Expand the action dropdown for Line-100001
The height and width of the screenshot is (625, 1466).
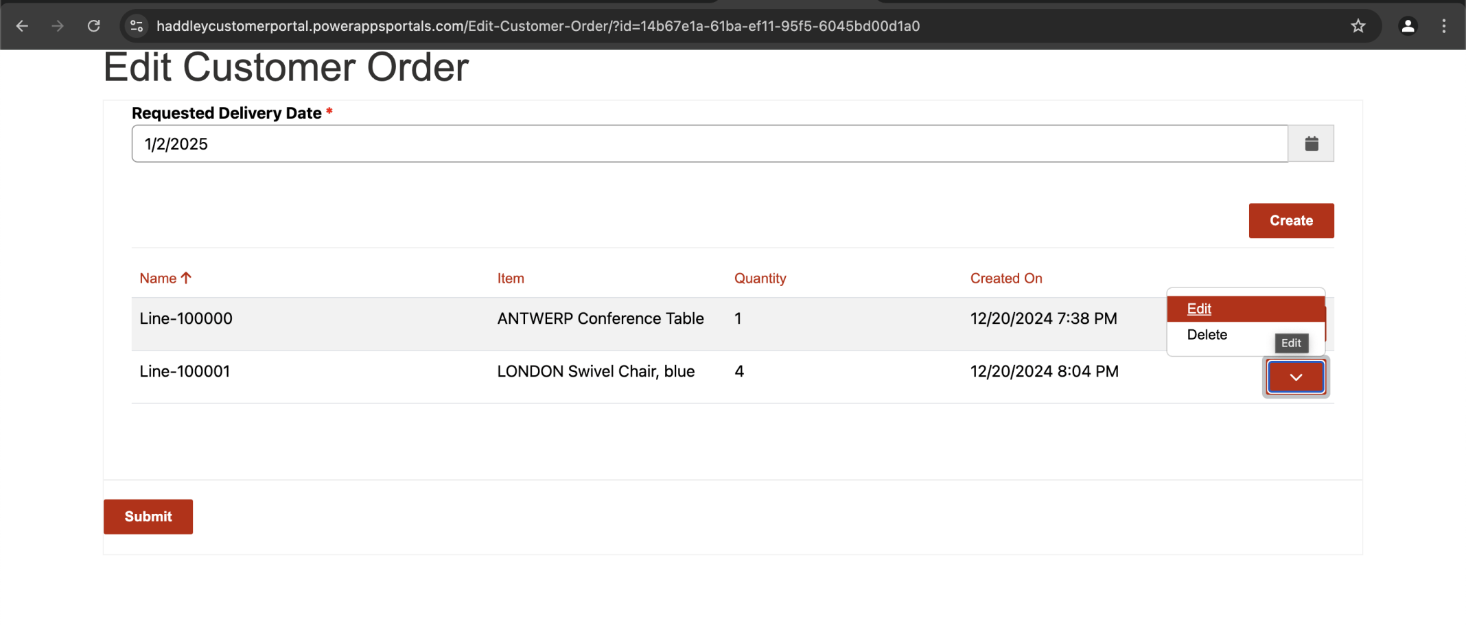pyautogui.click(x=1295, y=377)
